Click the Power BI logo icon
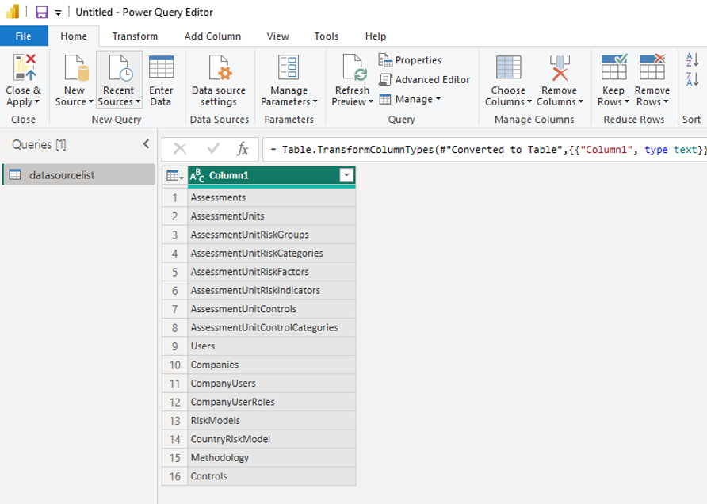Screen dimensions: 707x504 click(13, 12)
